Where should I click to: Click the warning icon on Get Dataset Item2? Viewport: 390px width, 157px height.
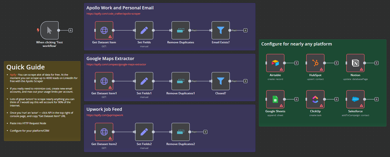coord(110,138)
